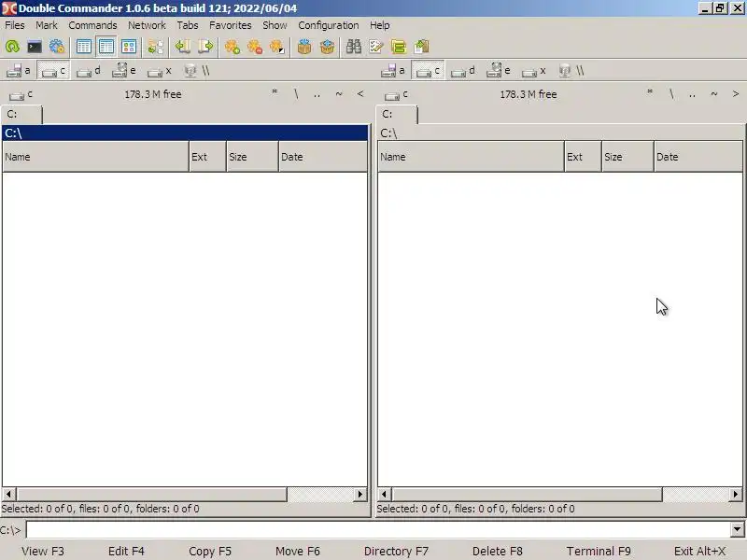The width and height of the screenshot is (747, 560).
Task: Switch to Brief view via toolbar
Action: tap(84, 47)
